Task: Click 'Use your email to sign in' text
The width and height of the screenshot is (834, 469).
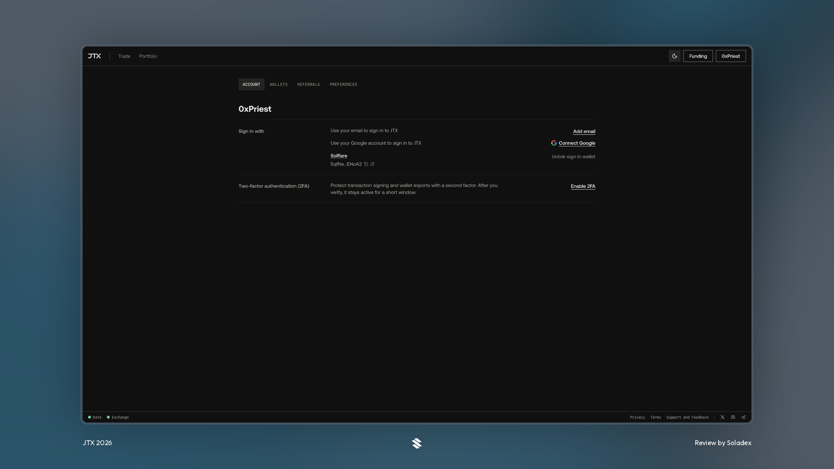Action: pos(364,130)
